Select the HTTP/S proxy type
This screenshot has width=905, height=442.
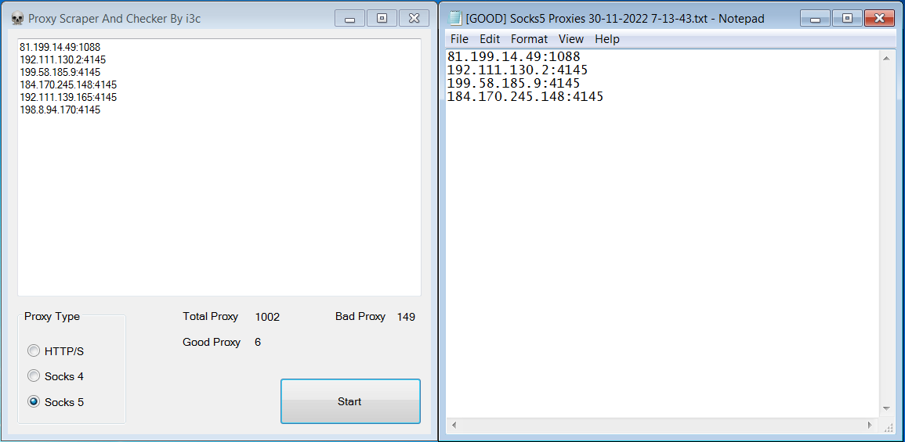click(34, 351)
